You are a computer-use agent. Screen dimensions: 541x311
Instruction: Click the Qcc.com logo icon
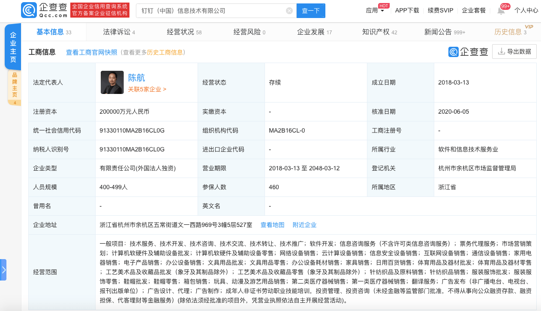point(29,10)
